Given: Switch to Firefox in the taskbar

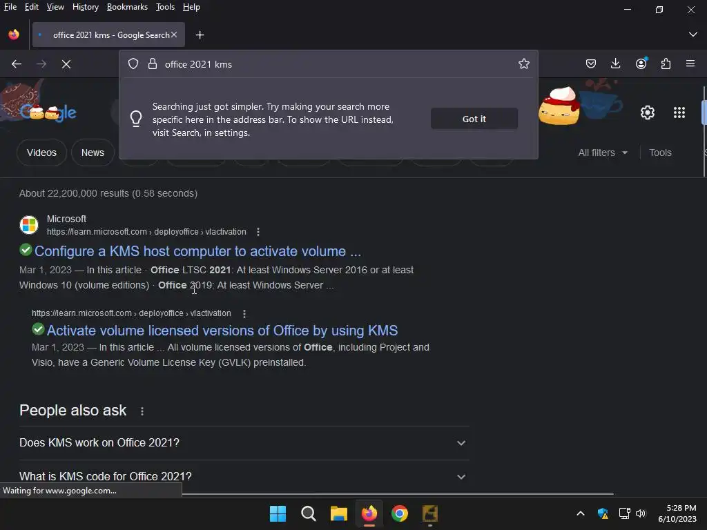Looking at the screenshot, I should pyautogui.click(x=369, y=513).
